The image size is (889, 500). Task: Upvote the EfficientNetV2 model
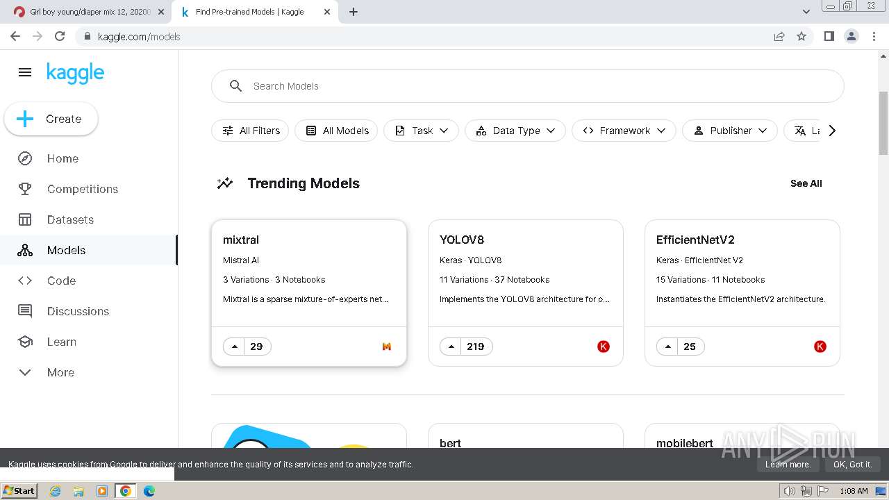[668, 347]
